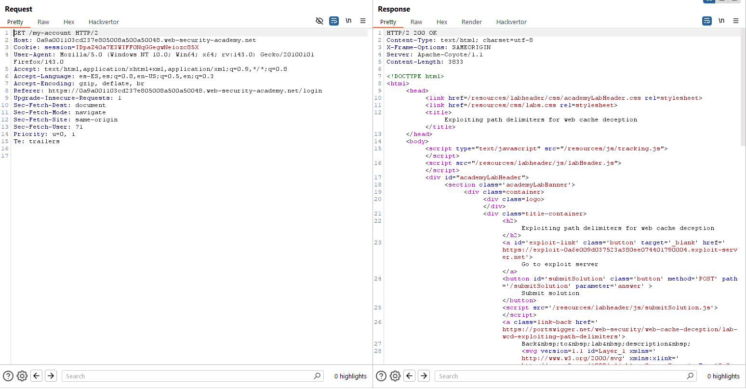Toggle non-printable \n characters in response
Image resolution: width=746 pixels, height=389 pixels.
coord(721,21)
